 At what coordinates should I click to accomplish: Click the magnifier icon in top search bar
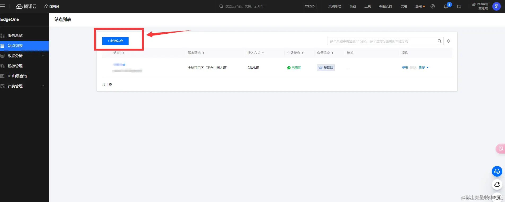[221, 6]
